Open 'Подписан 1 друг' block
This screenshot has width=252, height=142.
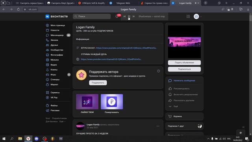point(184,126)
